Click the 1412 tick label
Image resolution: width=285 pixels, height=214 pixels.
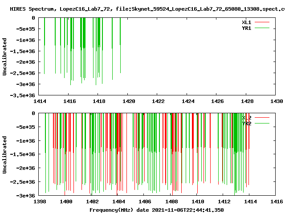224,202
